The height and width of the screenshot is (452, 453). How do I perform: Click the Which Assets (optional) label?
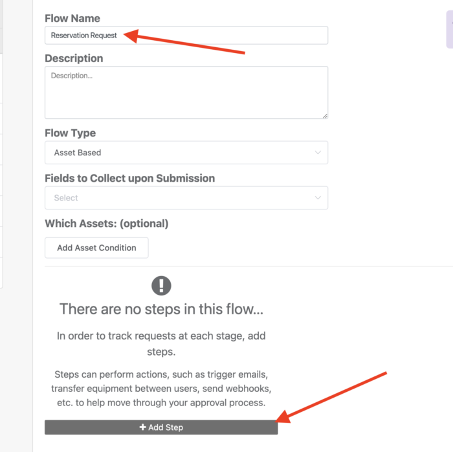(x=107, y=223)
